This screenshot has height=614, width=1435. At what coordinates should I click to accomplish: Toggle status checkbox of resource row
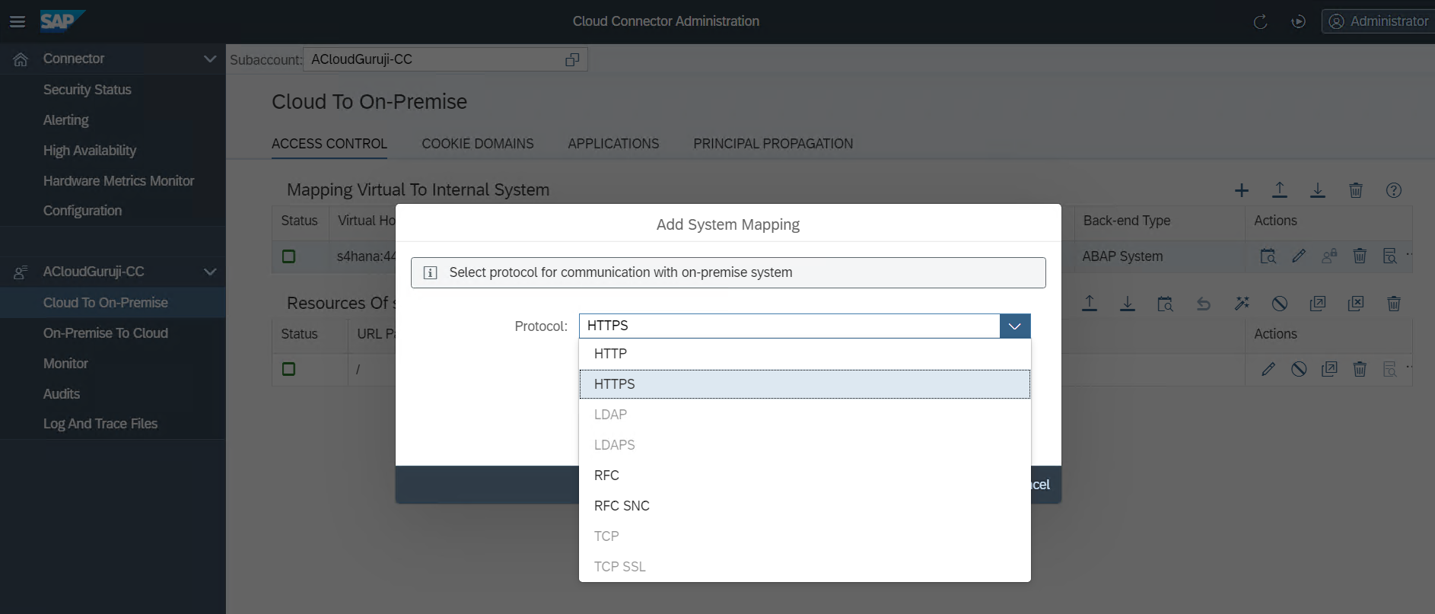click(x=288, y=369)
